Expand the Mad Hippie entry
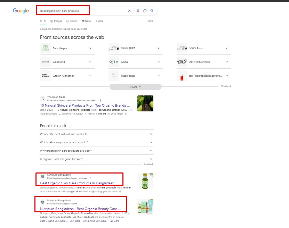The width and height of the screenshot is (289, 228). [x=159, y=76]
